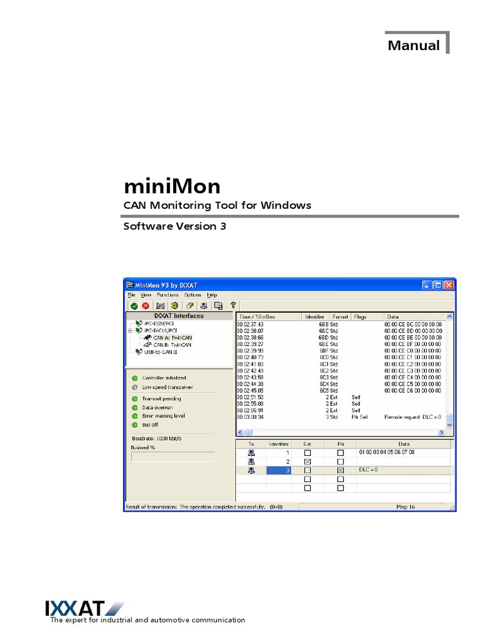482x642 pixels.
Task: Click the Tx computer icon for identifier 3
Action: (x=251, y=470)
